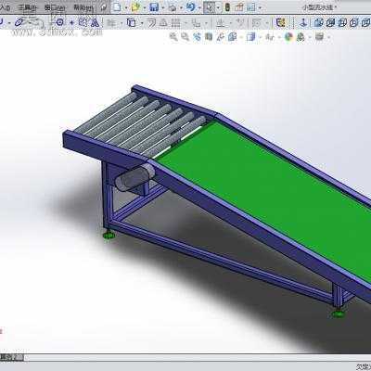Viewport: 371px width, 371px height.
Task: Click the fourth standard view cube icon
Action: [x=354, y=22]
